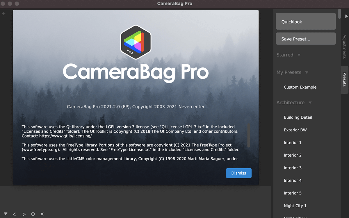Collapse the Starred presets section
The image size is (349, 218).
(x=299, y=55)
